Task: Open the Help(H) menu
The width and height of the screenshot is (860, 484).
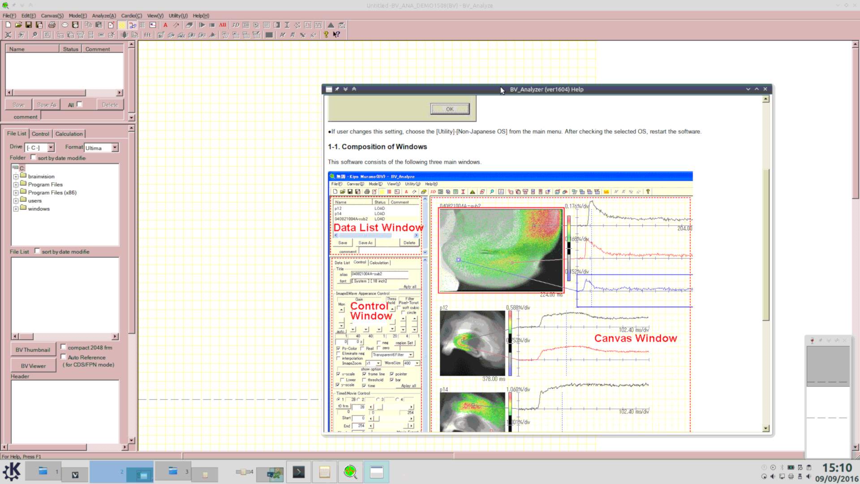Action: click(201, 16)
